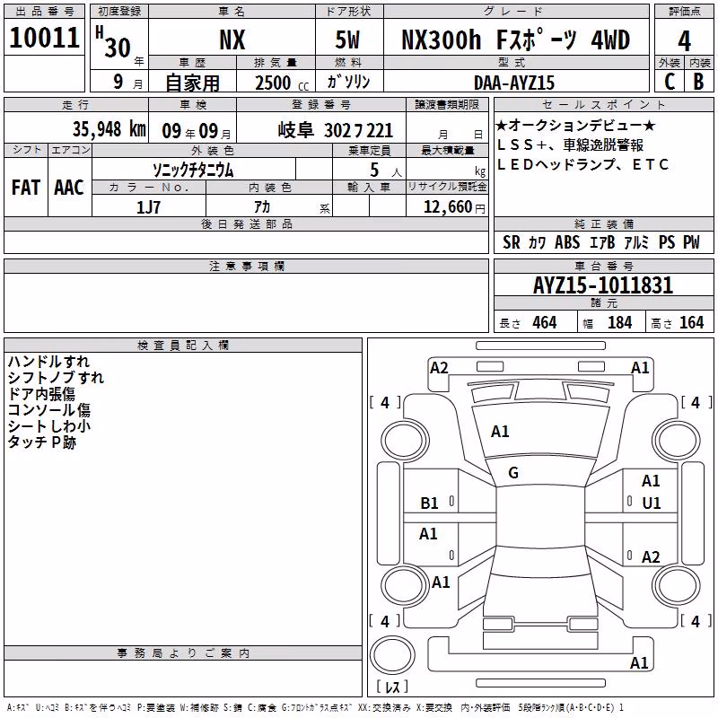Screen dimensions: 718x718
Task: Click inspector note ドア内張傷
Action: pos(41,394)
